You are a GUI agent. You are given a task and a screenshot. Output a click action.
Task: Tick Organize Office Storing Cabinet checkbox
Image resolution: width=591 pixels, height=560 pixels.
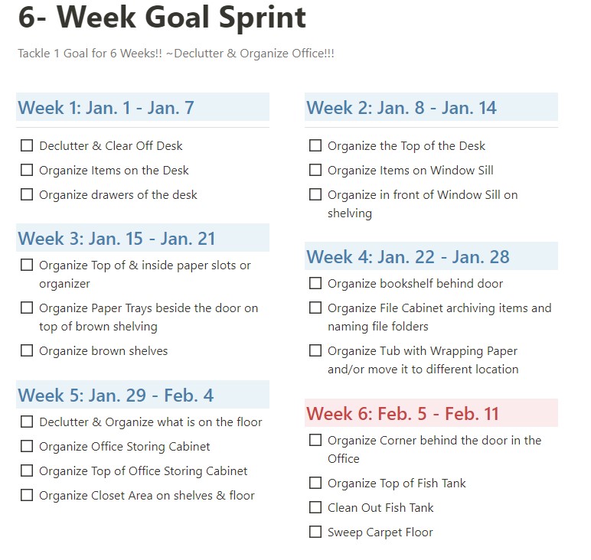click(x=27, y=446)
